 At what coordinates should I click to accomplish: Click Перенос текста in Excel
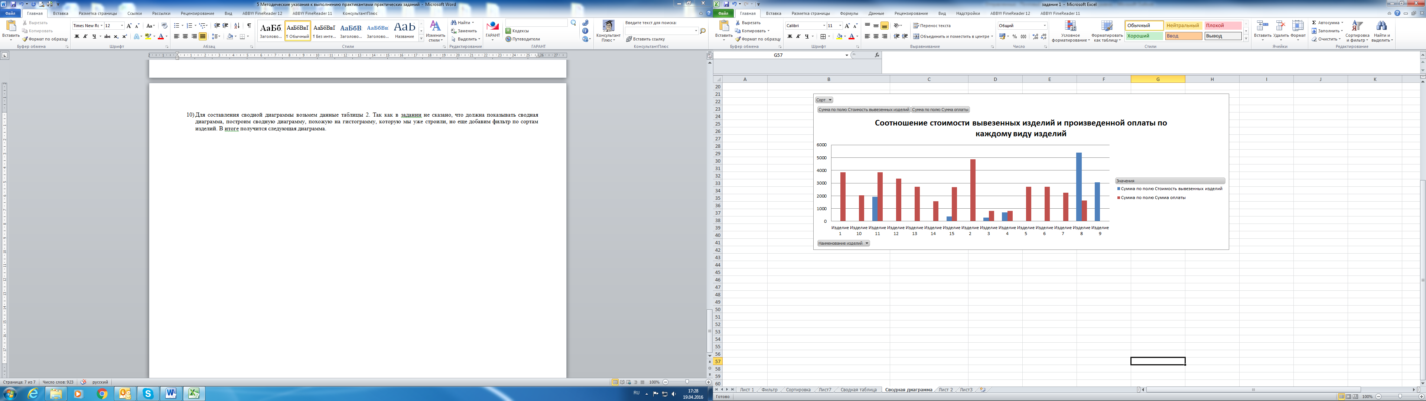pyautogui.click(x=932, y=26)
